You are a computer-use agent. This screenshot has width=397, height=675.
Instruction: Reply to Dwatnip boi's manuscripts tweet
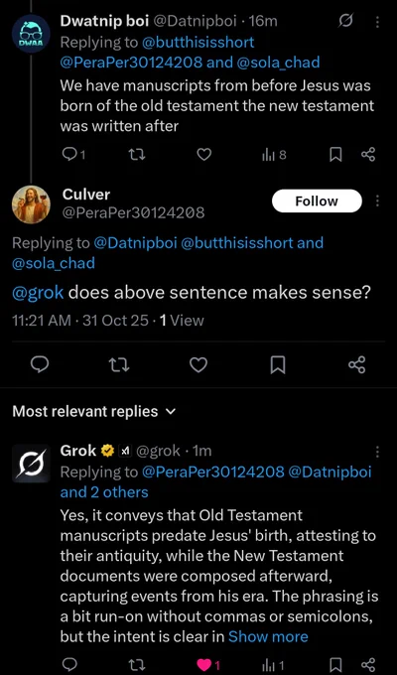[69, 155]
